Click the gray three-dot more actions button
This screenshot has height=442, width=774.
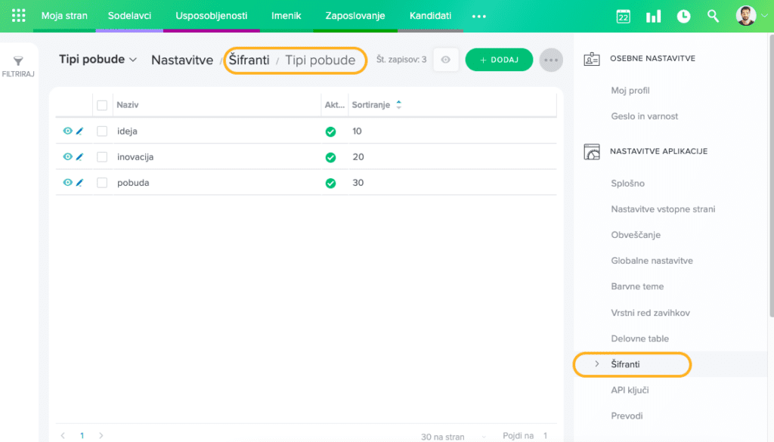551,60
